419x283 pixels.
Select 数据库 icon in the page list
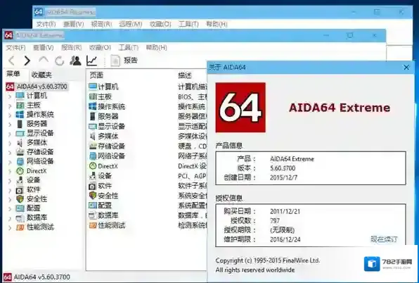click(93, 215)
